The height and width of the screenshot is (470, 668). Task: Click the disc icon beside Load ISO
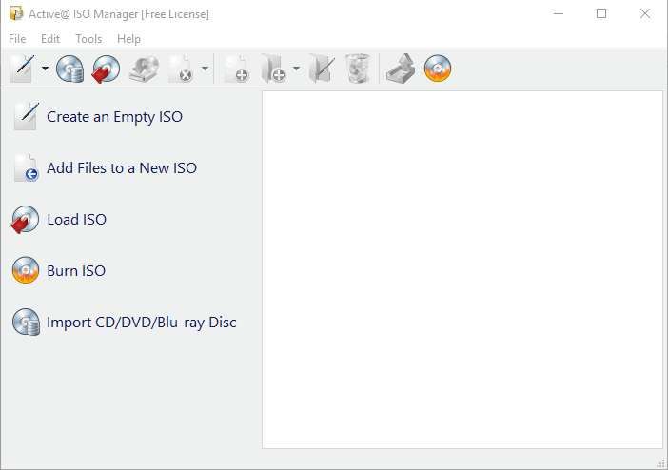coord(25,220)
